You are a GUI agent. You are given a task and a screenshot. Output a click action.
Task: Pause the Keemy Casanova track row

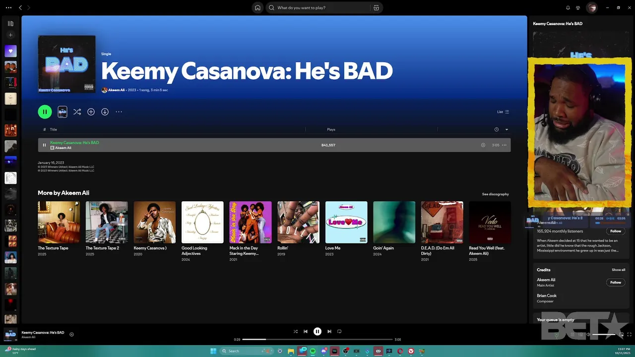tap(44, 145)
